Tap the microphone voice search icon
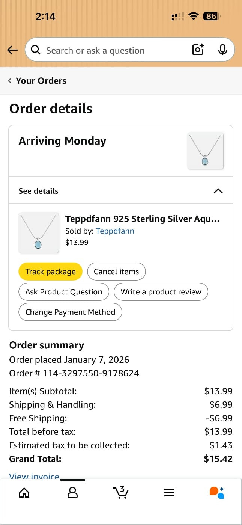 (x=222, y=50)
